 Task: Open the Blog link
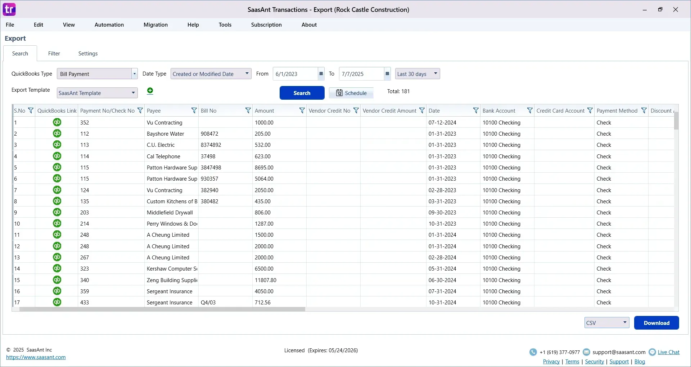pyautogui.click(x=640, y=362)
